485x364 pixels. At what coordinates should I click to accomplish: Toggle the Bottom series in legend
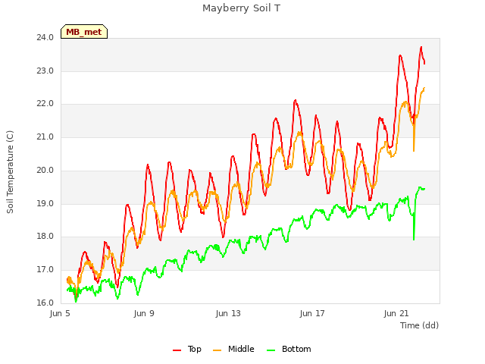[x=289, y=349]
